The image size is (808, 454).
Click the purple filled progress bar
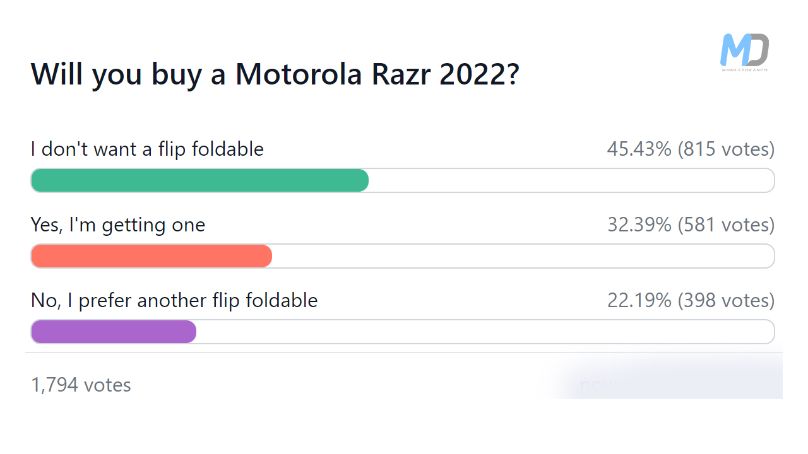pos(114,332)
